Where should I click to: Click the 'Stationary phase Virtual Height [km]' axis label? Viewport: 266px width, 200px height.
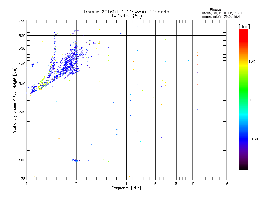click(x=15, y=100)
